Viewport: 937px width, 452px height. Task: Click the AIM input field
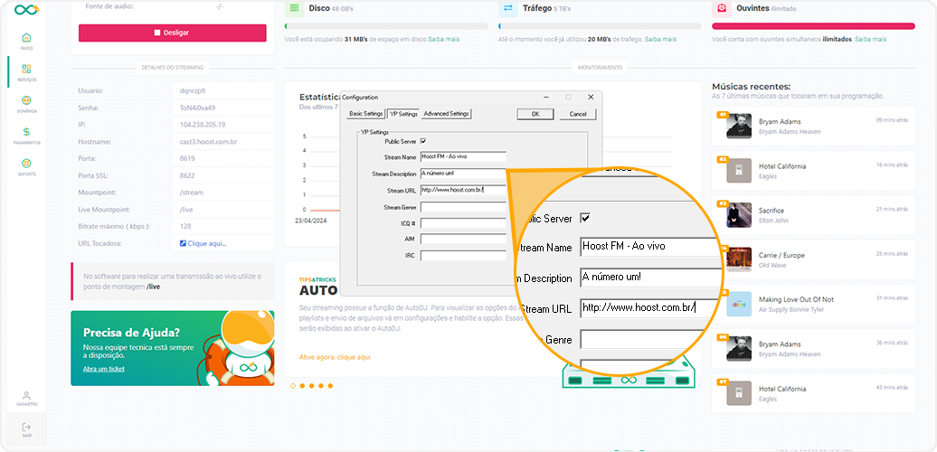[x=463, y=240]
